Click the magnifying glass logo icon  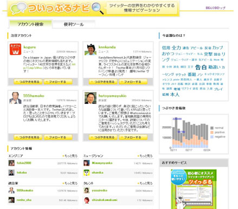98,8
